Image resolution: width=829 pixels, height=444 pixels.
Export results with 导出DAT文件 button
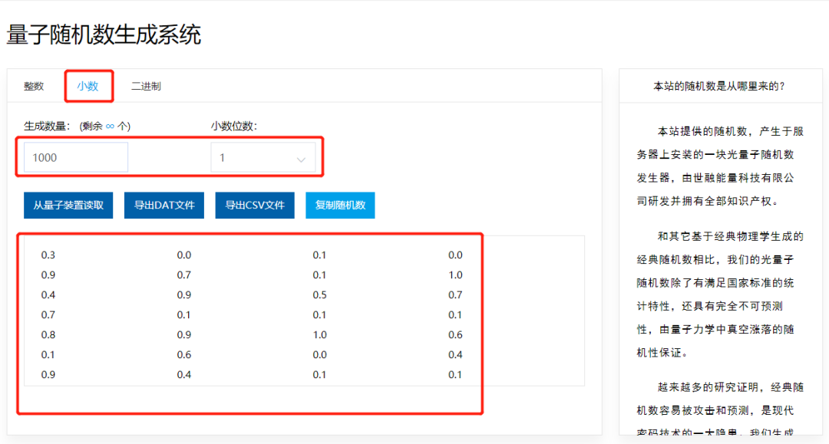point(164,206)
